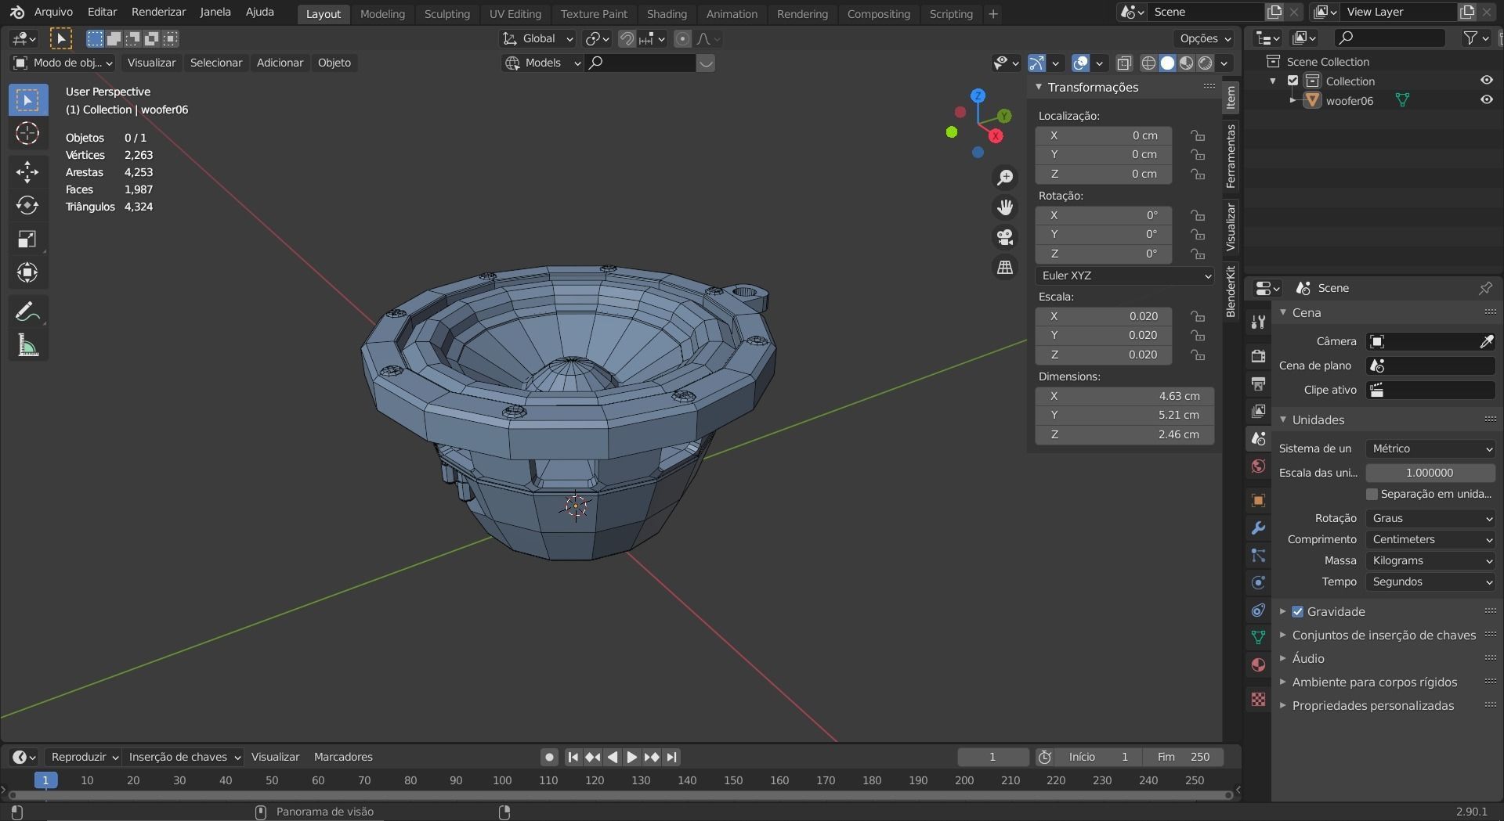The image size is (1504, 821).
Task: Open the Material properties tab icon
Action: 1258,665
